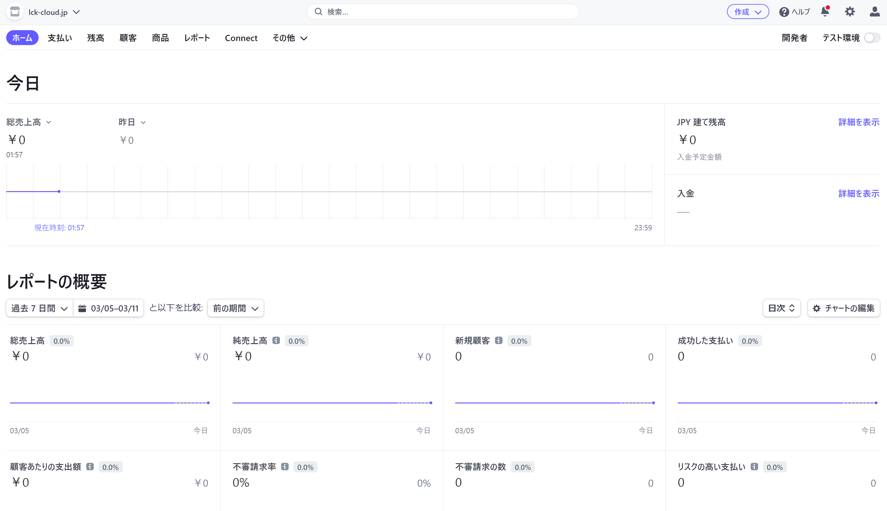Click the レポートの概要 heading
Image resolution: width=887 pixels, height=511 pixels.
57,282
